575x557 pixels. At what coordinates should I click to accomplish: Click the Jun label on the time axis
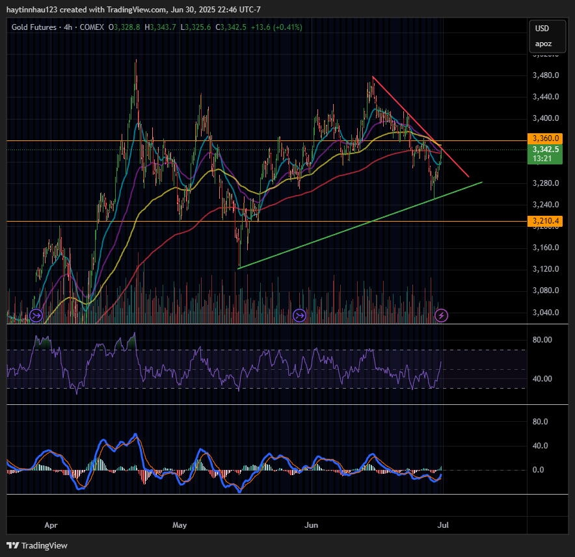click(x=312, y=525)
